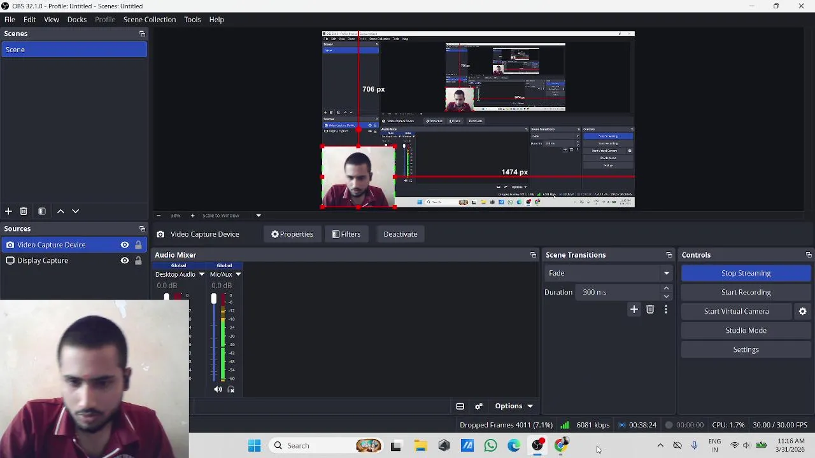
Task: Toggle Mic/Aux audio monitoring headphones
Action: tap(231, 390)
